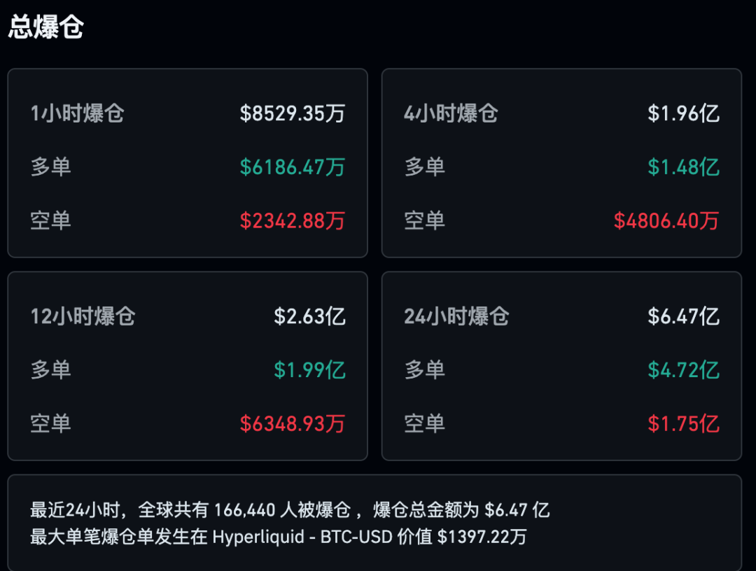This screenshot has width=756, height=571.
Task: Click the 总爆仓 heading
Action: pos(46,27)
